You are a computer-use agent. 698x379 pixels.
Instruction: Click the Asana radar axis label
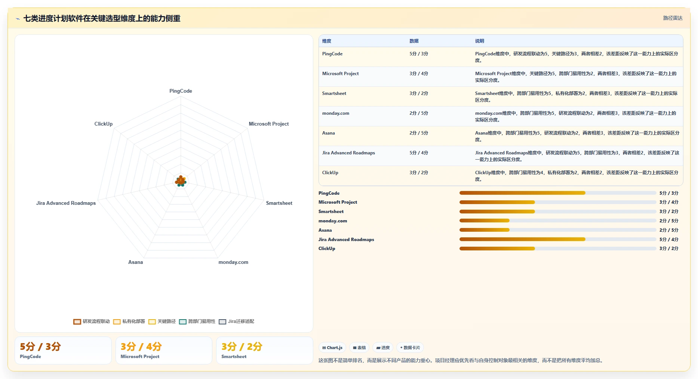pyautogui.click(x=136, y=262)
